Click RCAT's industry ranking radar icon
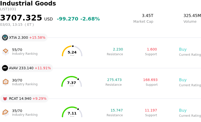201x122 pixels. tap(6, 112)
